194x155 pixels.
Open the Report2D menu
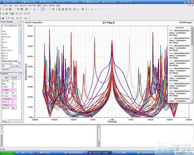click(x=32, y=5)
